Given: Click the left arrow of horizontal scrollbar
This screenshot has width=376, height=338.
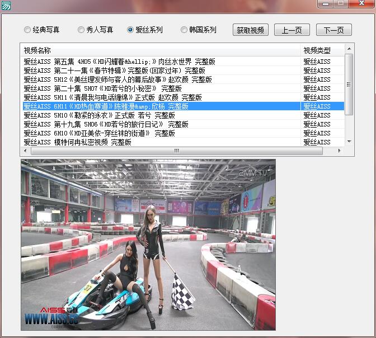Looking at the screenshot, I should (25, 151).
